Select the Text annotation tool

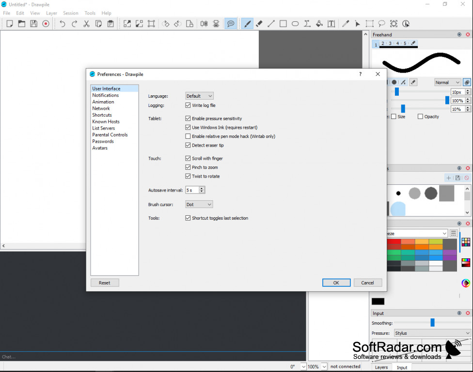click(x=331, y=24)
